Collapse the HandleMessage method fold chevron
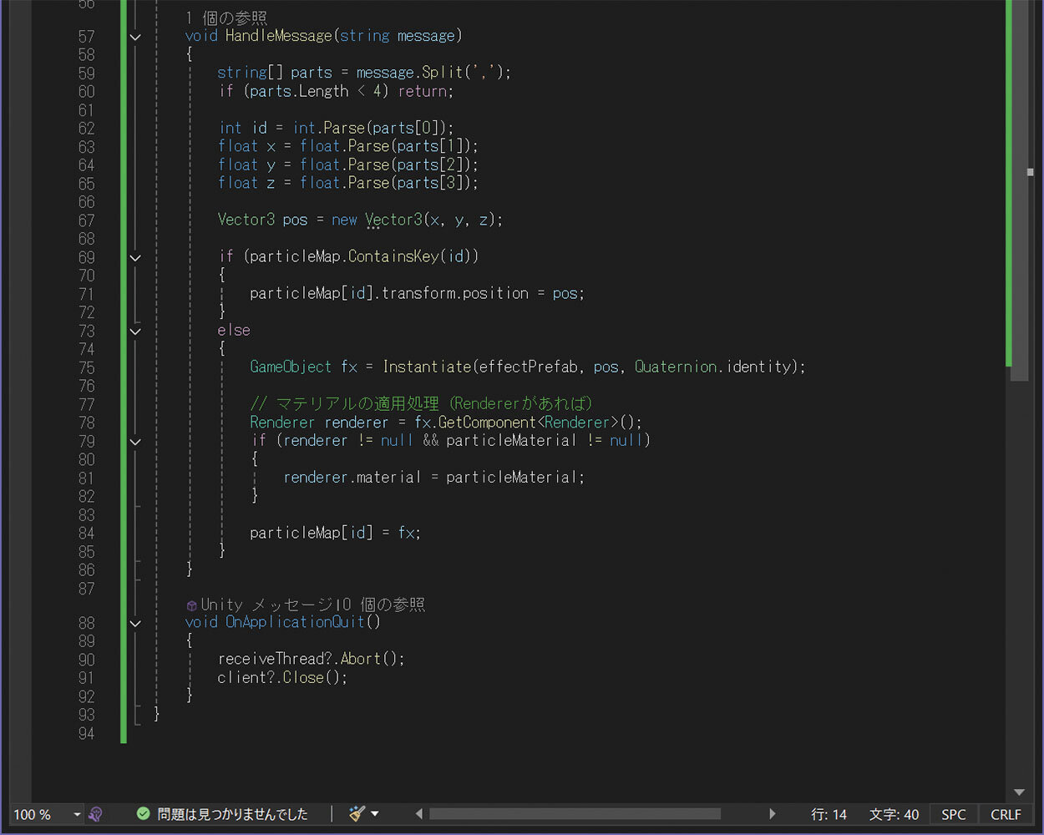1044x835 pixels. click(135, 37)
